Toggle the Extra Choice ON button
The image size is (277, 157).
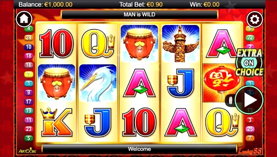coord(249,63)
